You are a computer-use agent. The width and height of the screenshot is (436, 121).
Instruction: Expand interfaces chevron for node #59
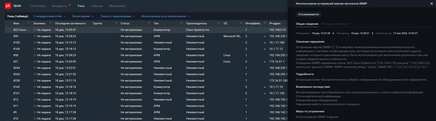click(x=265, y=36)
